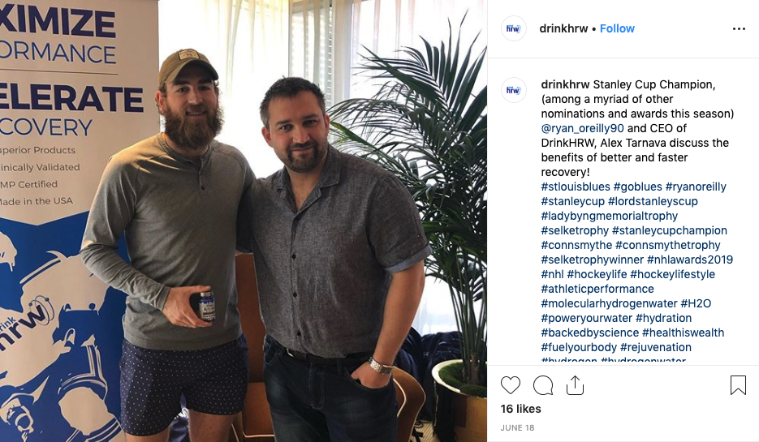Follow the drinkhrw account

[617, 28]
